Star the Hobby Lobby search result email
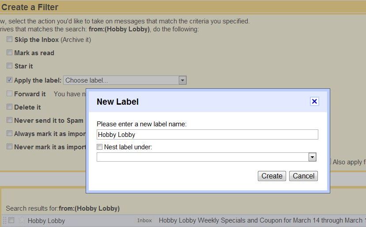Image resolution: width=366 pixels, height=227 pixels. (x=22, y=220)
